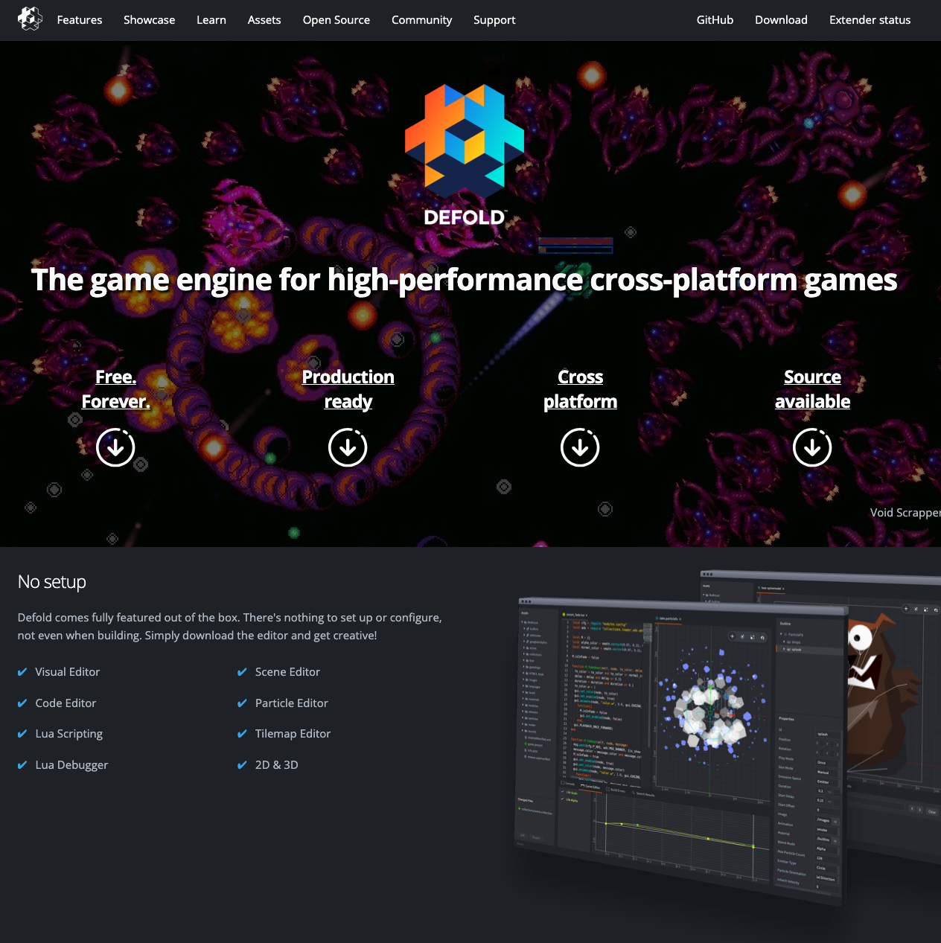
Task: Click the Download link in header
Action: coord(781,20)
